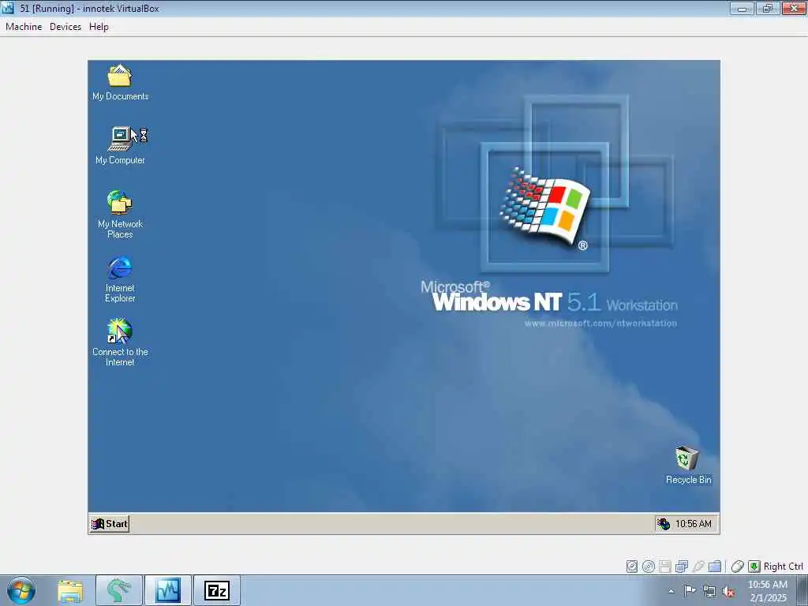Minimize the VirtualBox window
808x606 pixels.
click(x=742, y=8)
